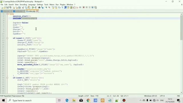Open Microsoft Edge from the taskbar
The image size is (183, 103).
(67, 100)
